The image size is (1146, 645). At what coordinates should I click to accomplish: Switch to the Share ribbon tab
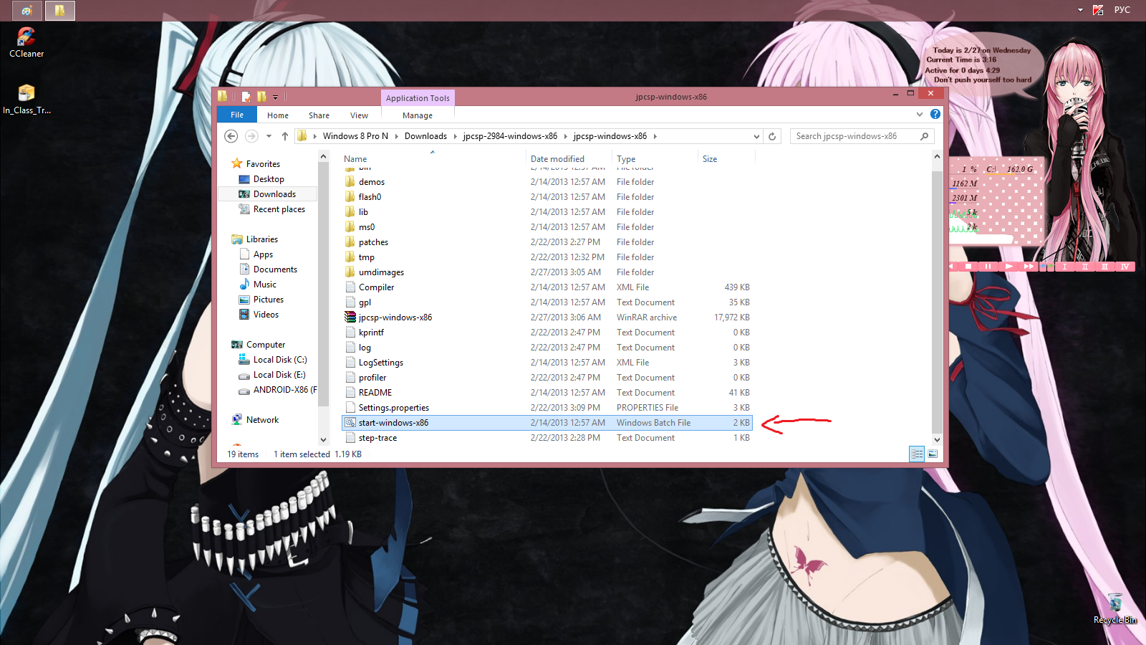(319, 115)
